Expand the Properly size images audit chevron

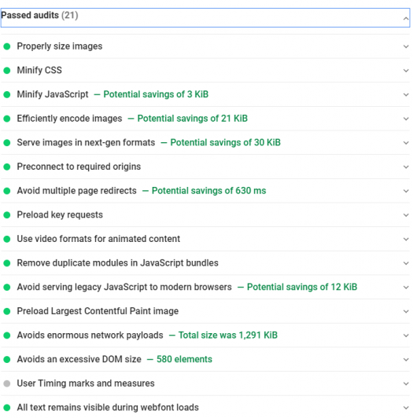(x=406, y=46)
